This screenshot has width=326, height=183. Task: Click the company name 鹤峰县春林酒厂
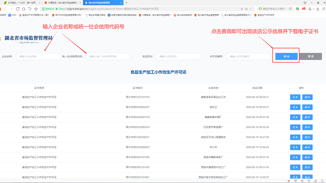click(x=213, y=117)
